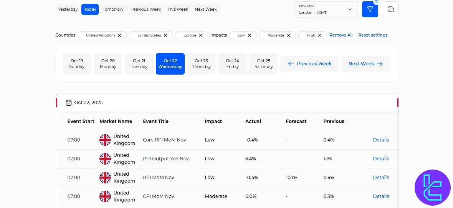The image size is (453, 208).
Task: Clear the Moderate impact filter
Action: coord(289,35)
